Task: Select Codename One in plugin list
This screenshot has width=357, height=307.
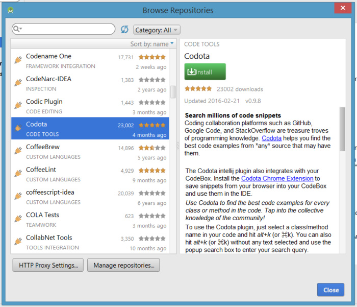Action: (90, 61)
